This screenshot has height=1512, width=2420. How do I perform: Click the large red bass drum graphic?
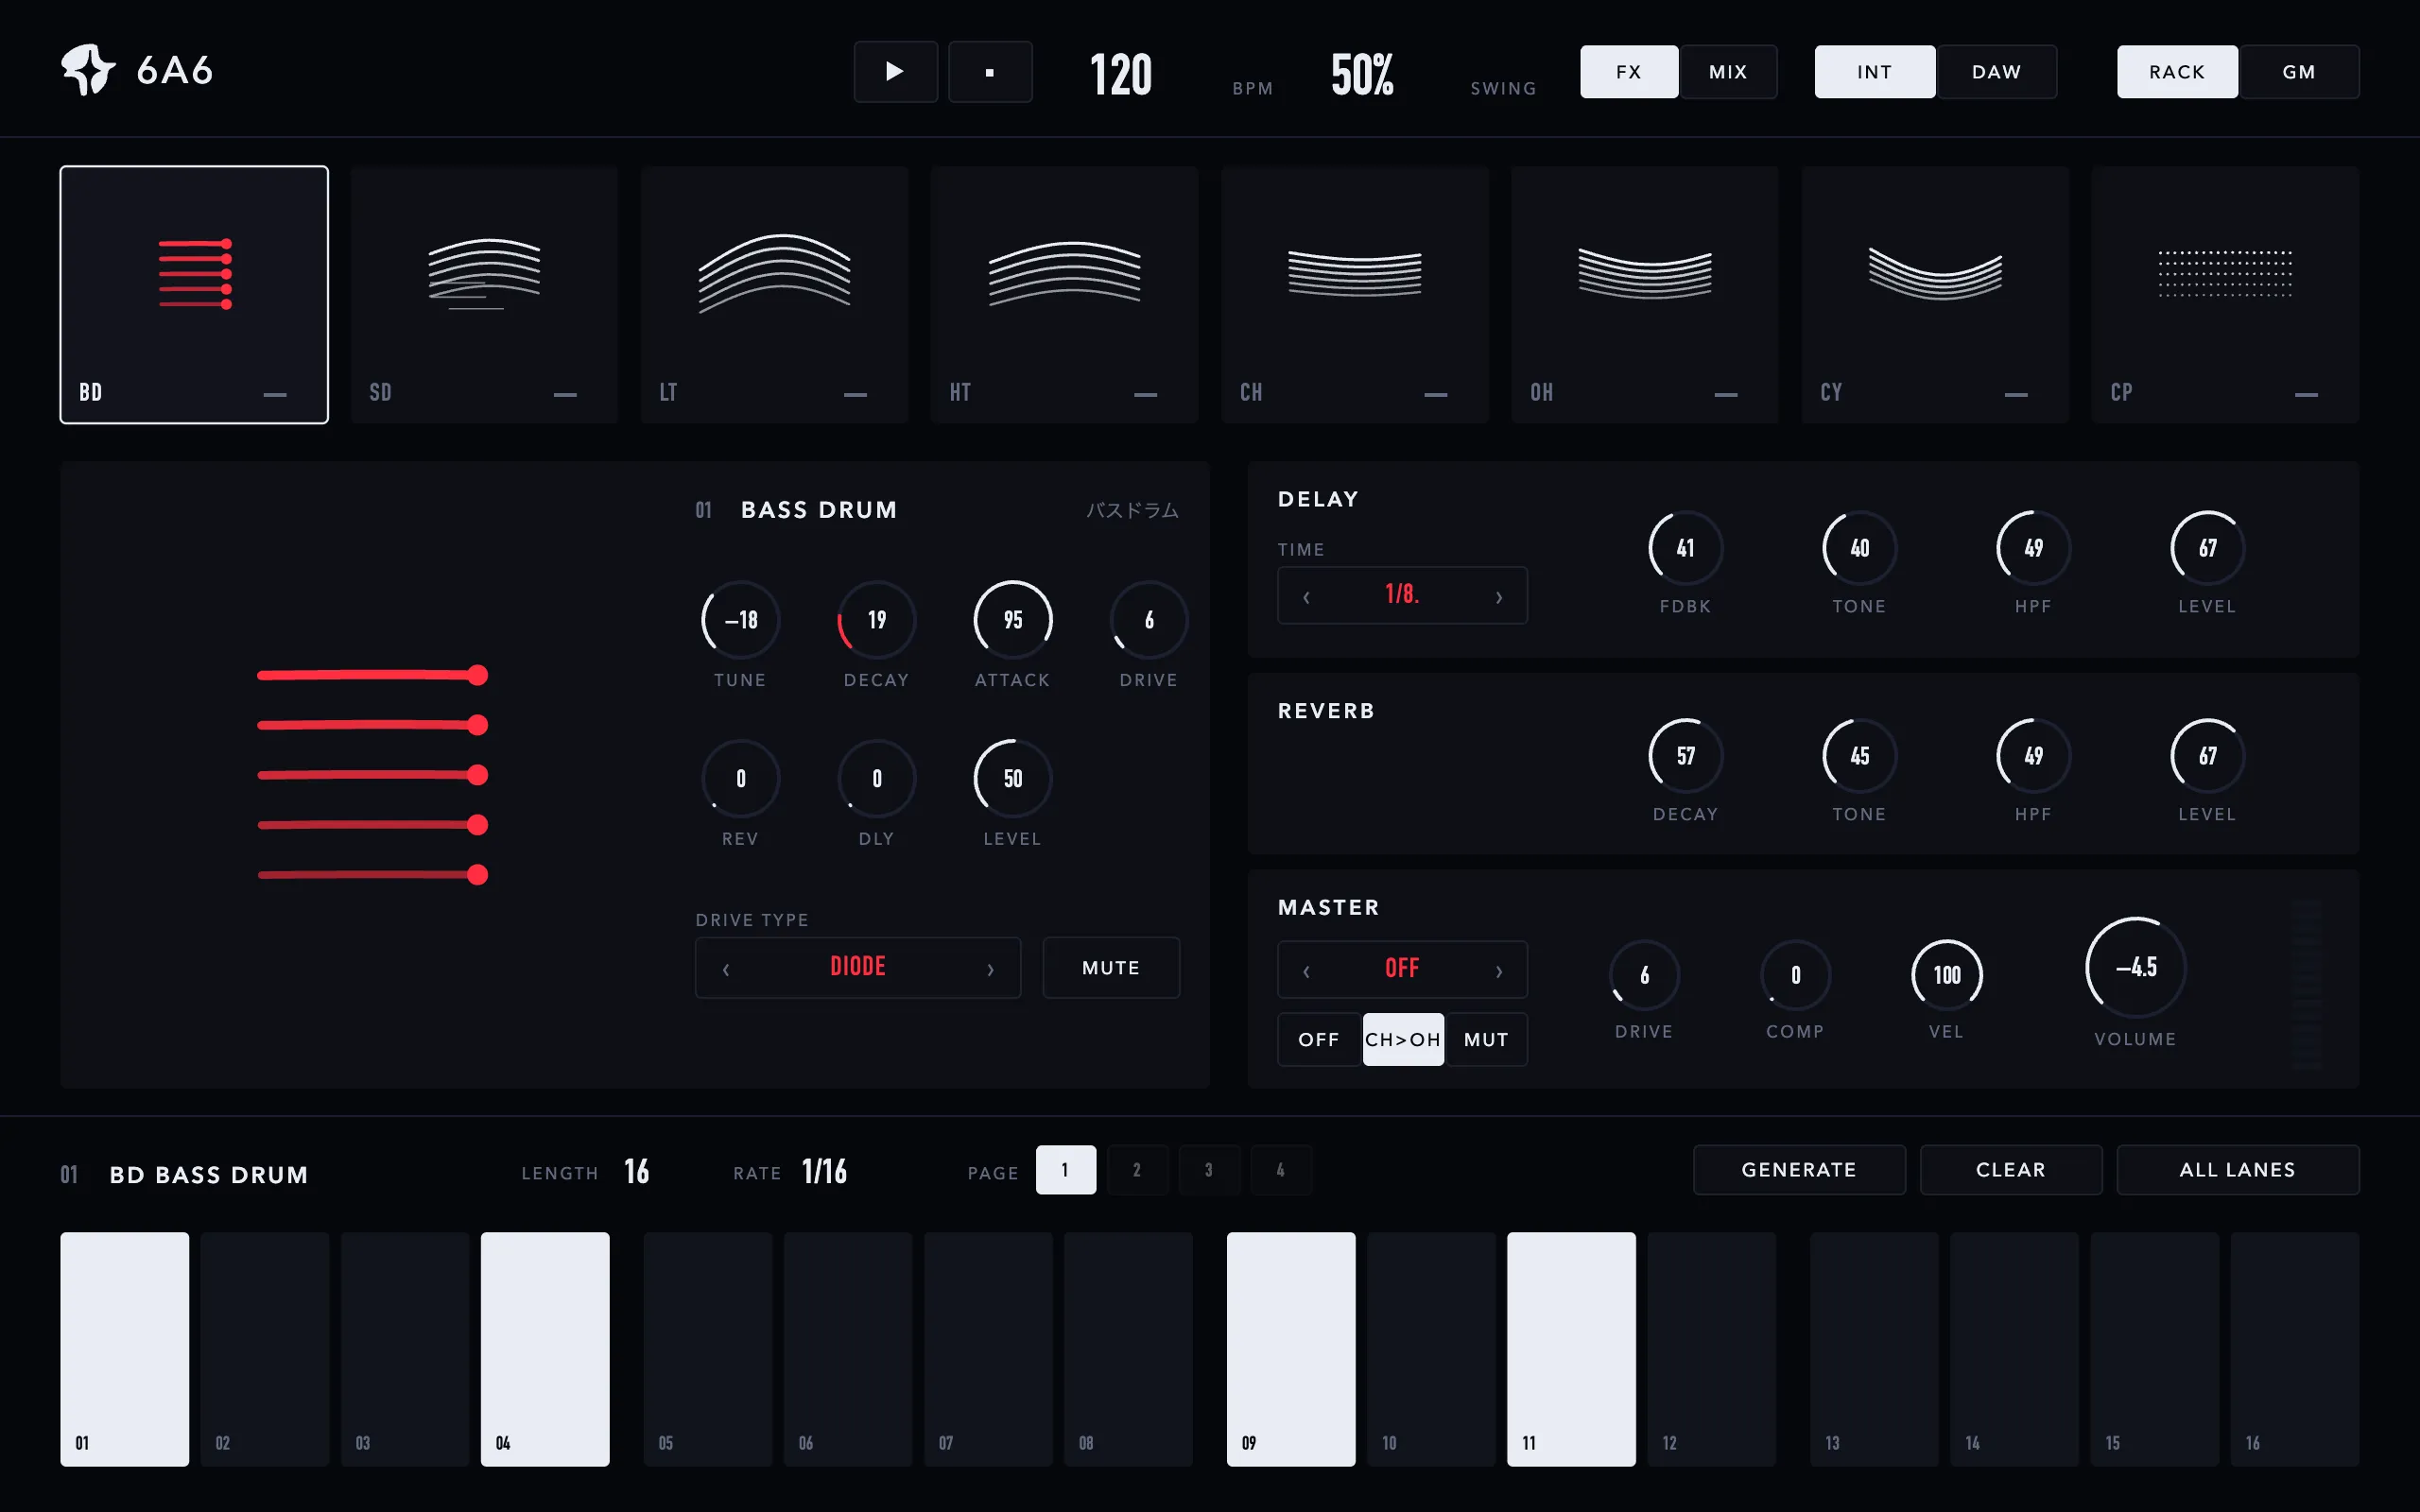(373, 775)
